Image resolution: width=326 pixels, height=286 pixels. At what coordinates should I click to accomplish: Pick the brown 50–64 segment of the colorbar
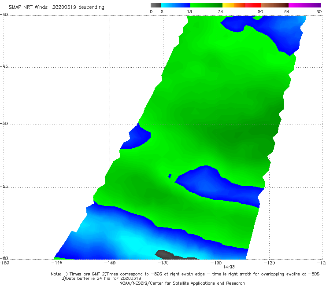pos(274,5)
